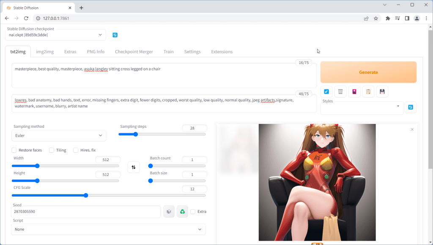
Task: Click the blue arrow read-prompt-parameters icon
Action: [x=326, y=92]
